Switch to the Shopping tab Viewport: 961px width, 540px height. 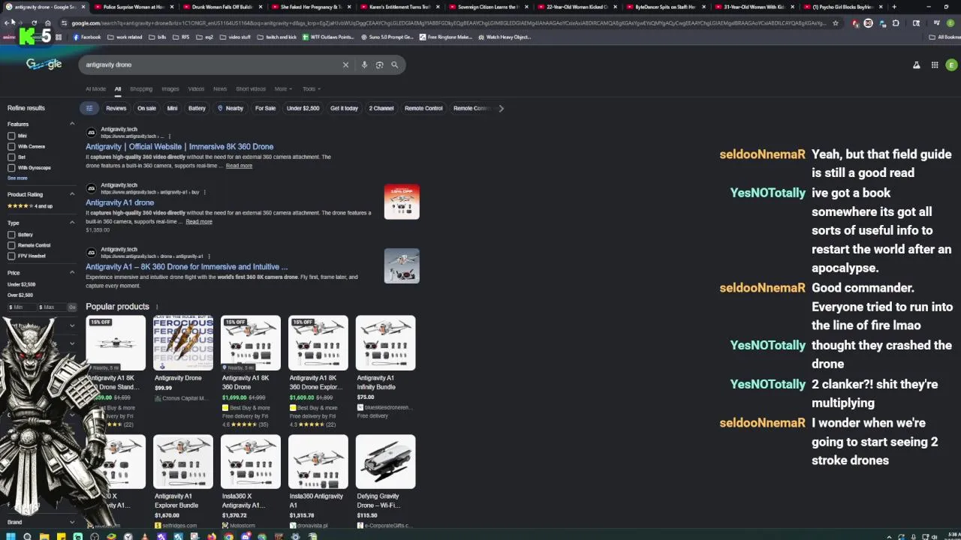click(141, 88)
